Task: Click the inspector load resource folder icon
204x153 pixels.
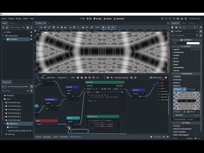Action: [176, 27]
